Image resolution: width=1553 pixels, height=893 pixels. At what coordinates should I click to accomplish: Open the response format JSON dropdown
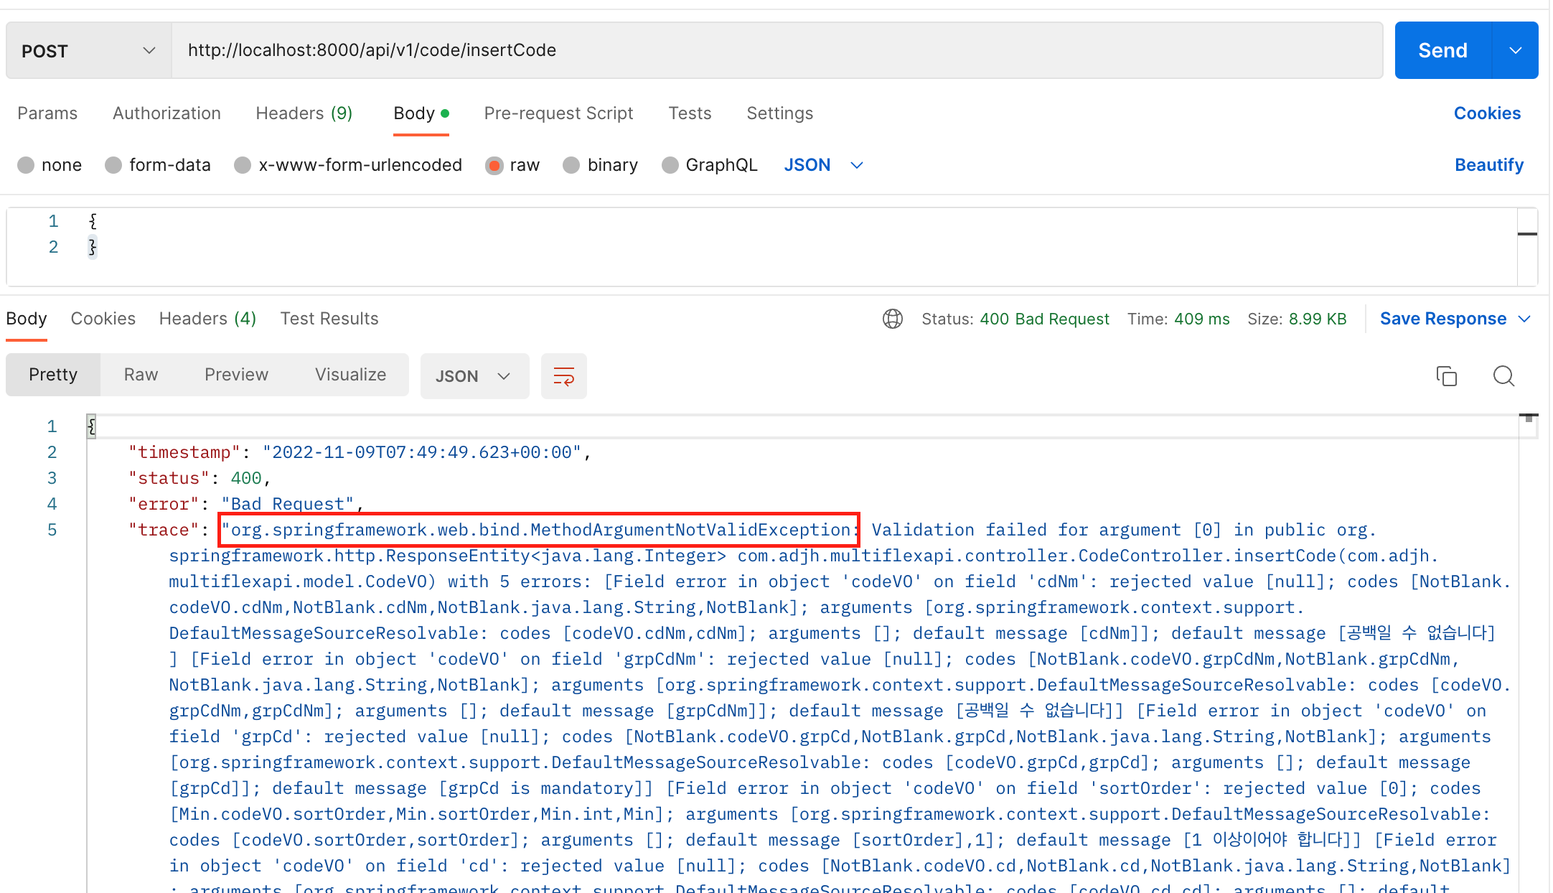click(474, 376)
